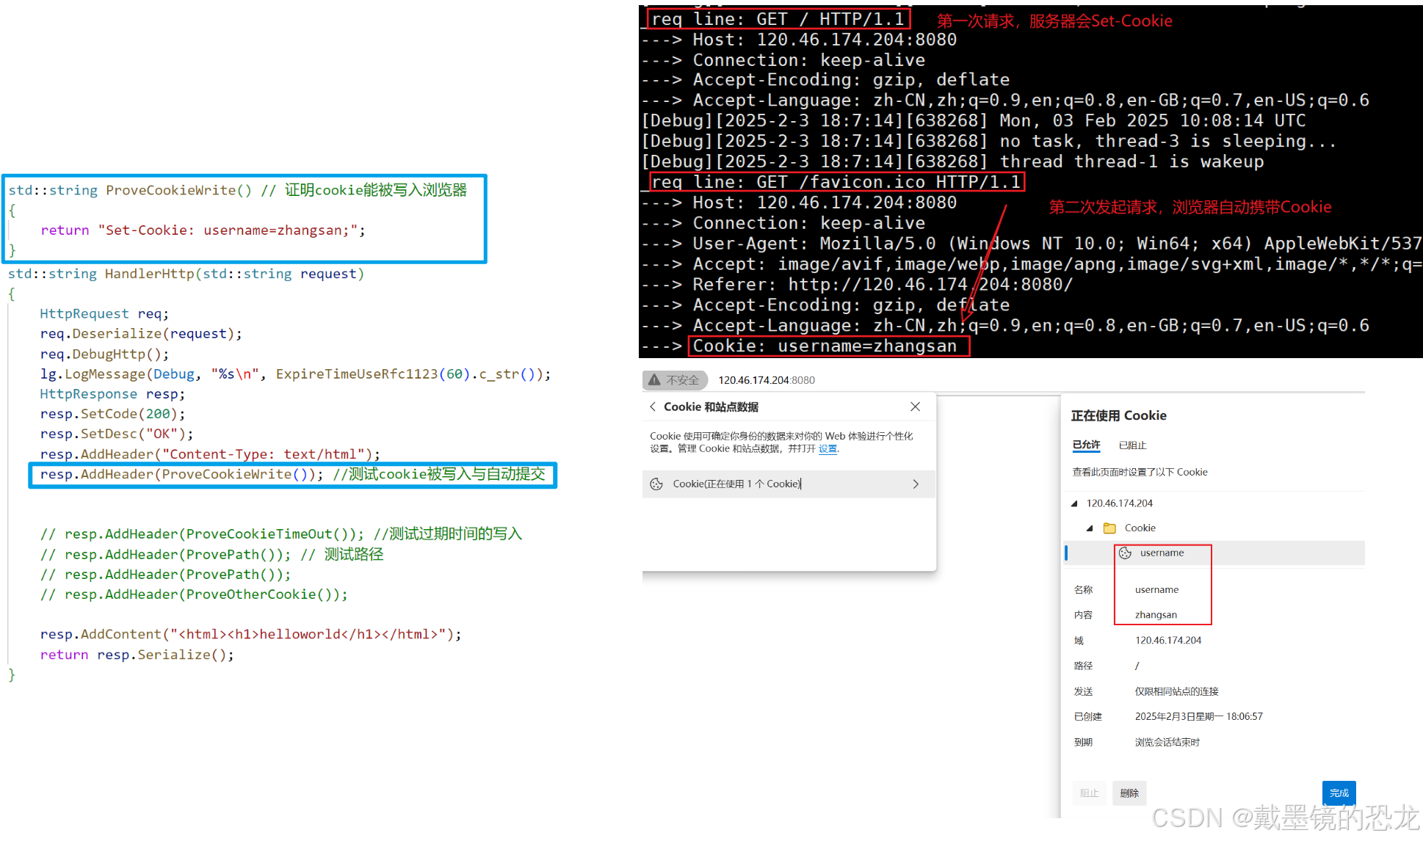The height and width of the screenshot is (841, 1423).
Task: Click terminal Referer: http://120.46.174.204:8080/ line
Action: click(x=857, y=285)
